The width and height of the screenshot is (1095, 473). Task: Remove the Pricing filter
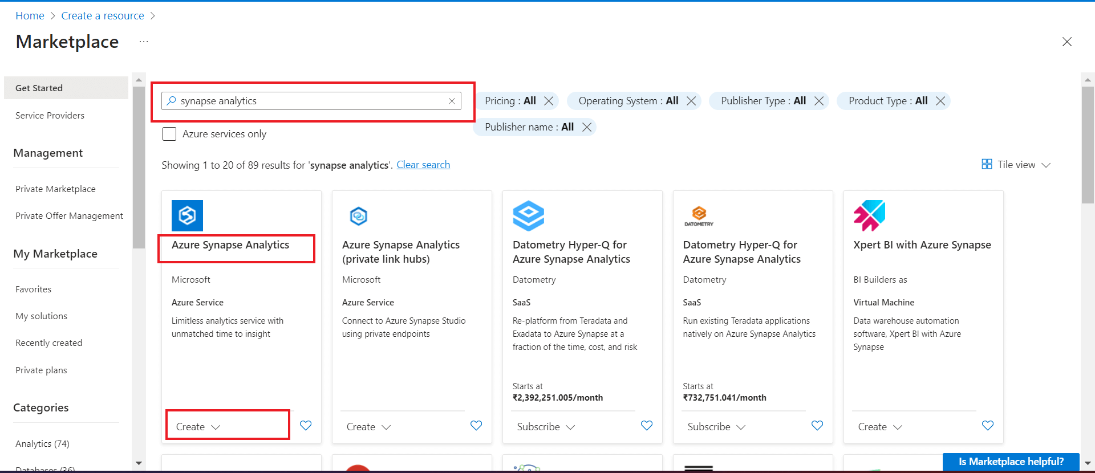(549, 101)
